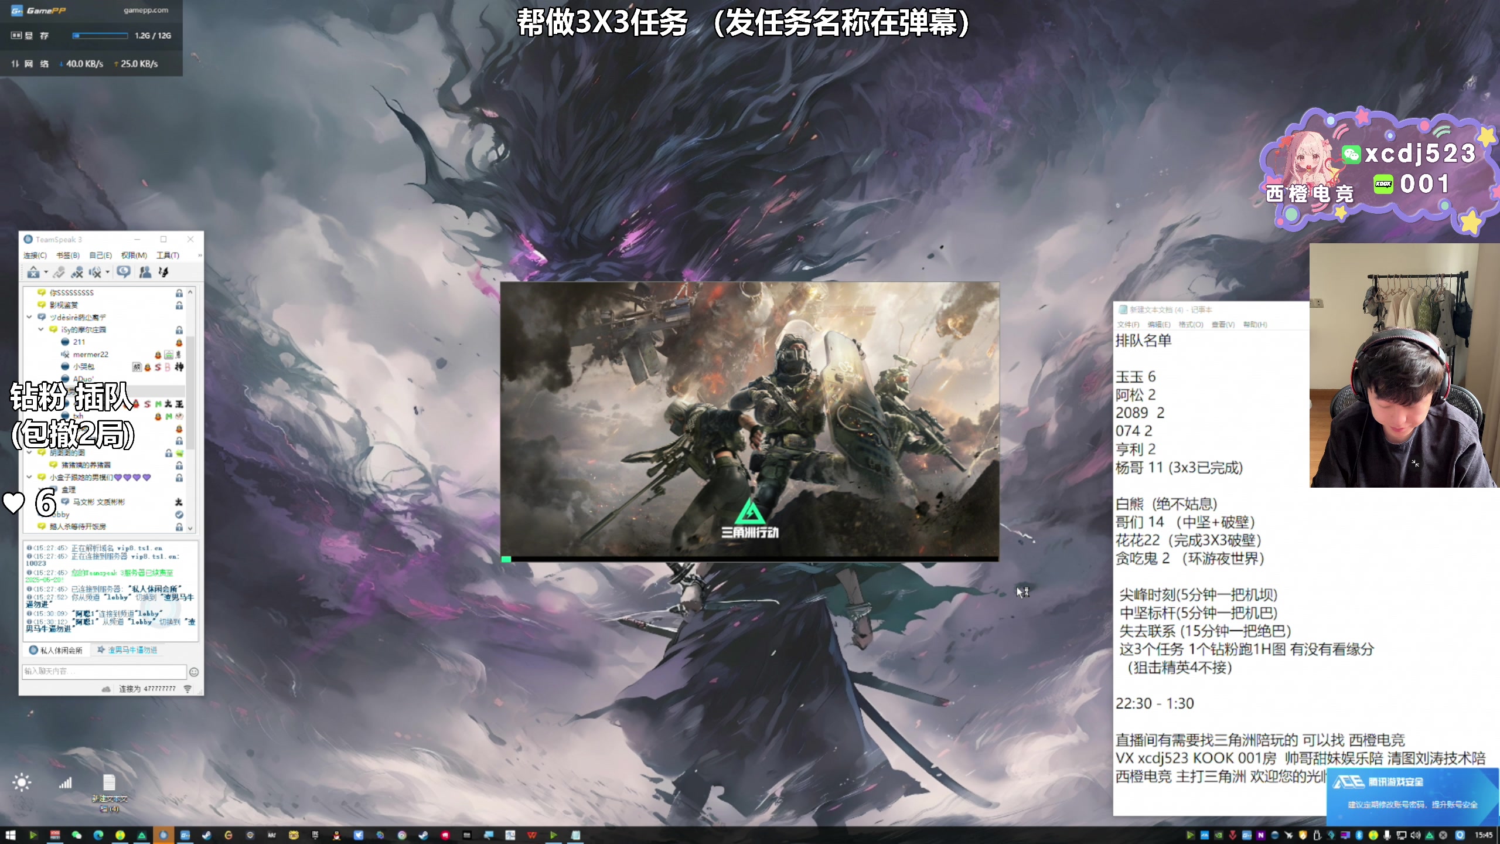
Task: Collapse the ツdèsirè channel tree node
Action: (x=29, y=317)
